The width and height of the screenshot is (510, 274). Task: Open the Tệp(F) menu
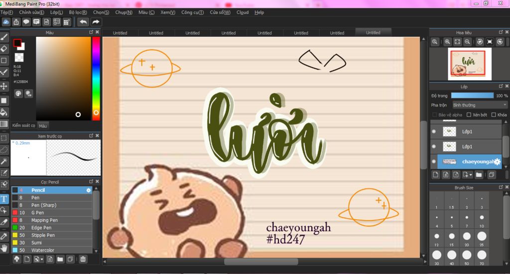pyautogui.click(x=6, y=12)
